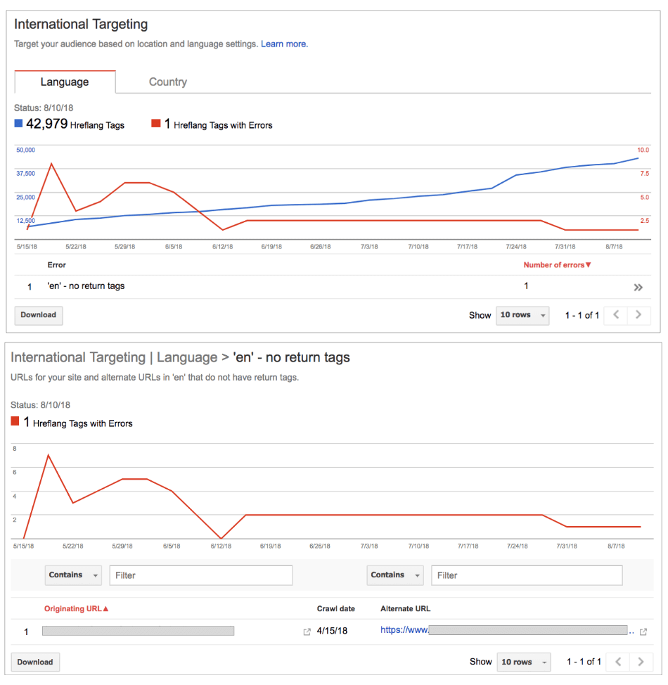Download the upper error report
This screenshot has width=668, height=685.
(39, 315)
